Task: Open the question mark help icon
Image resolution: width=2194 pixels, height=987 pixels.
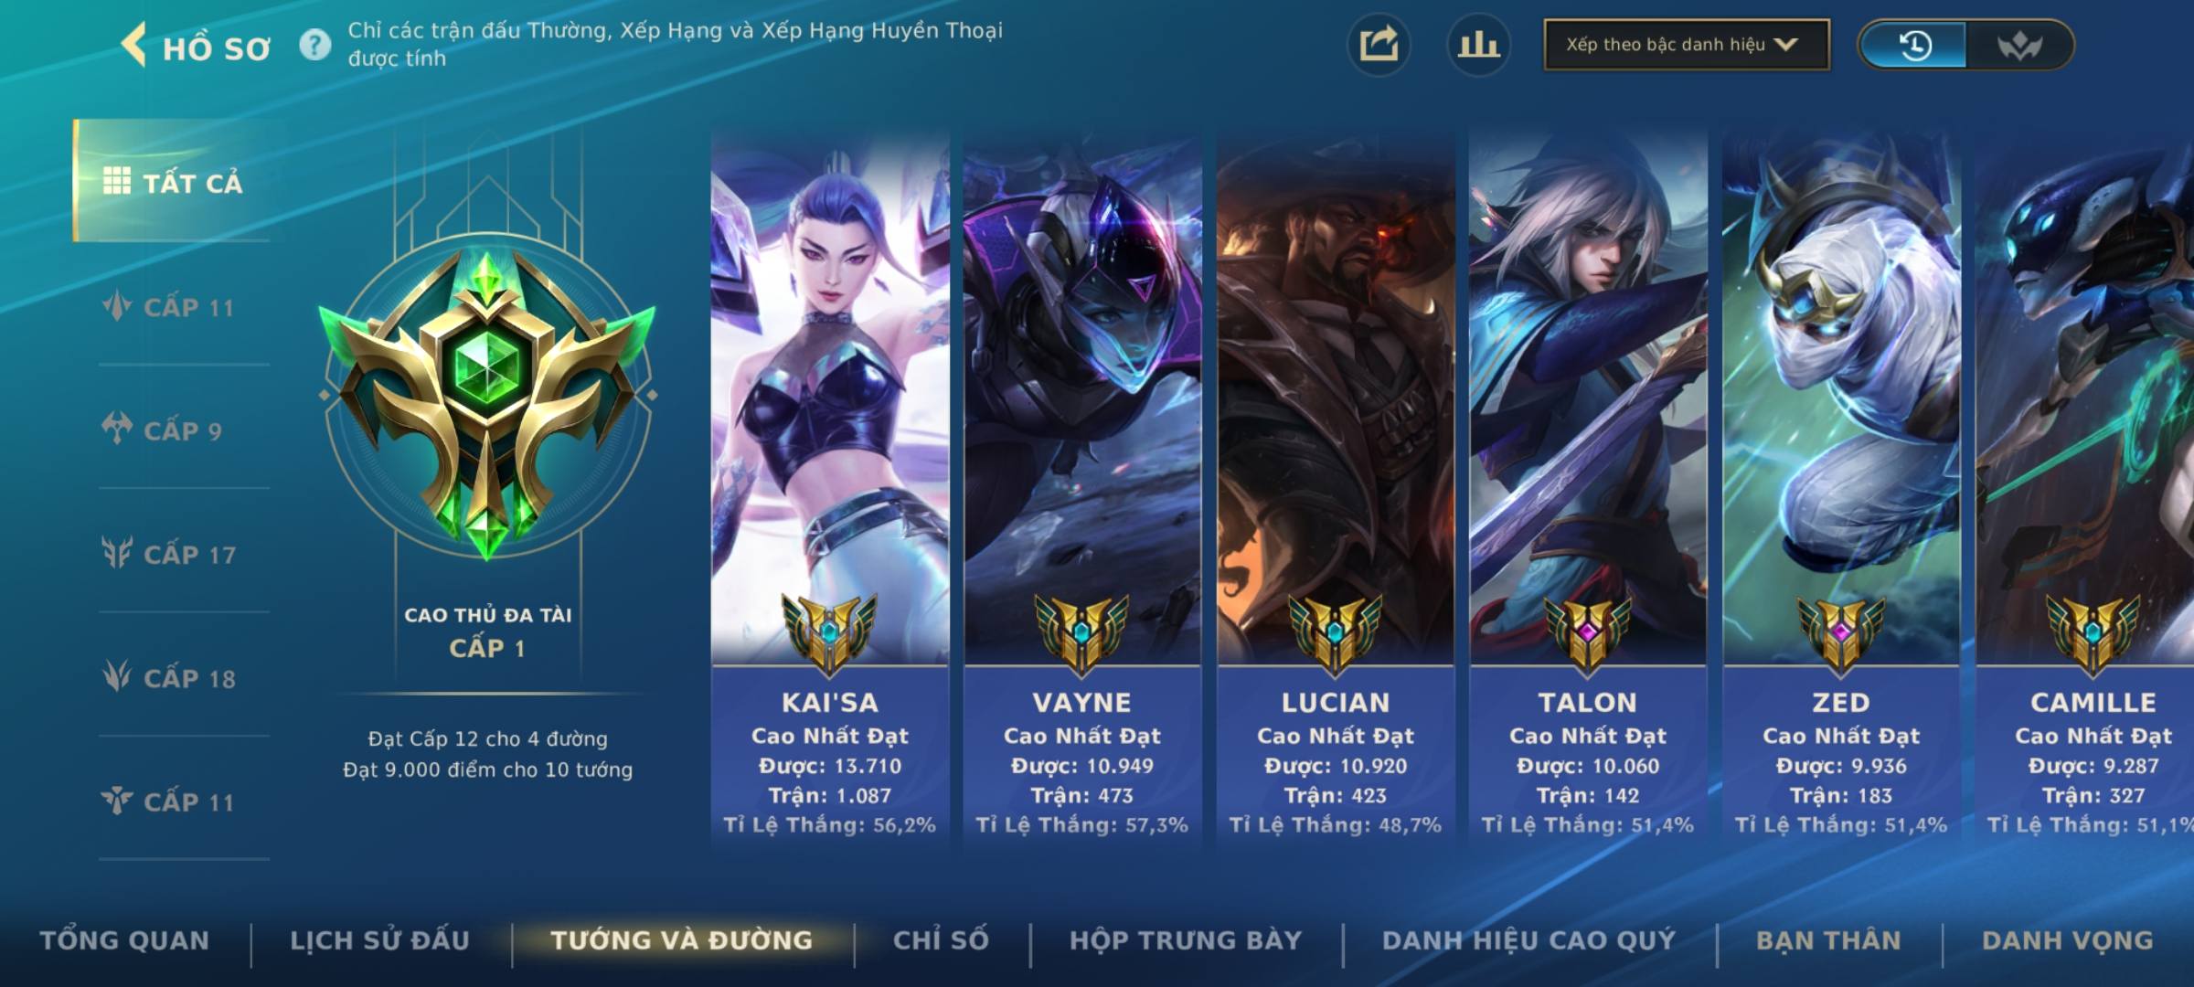Action: (315, 45)
